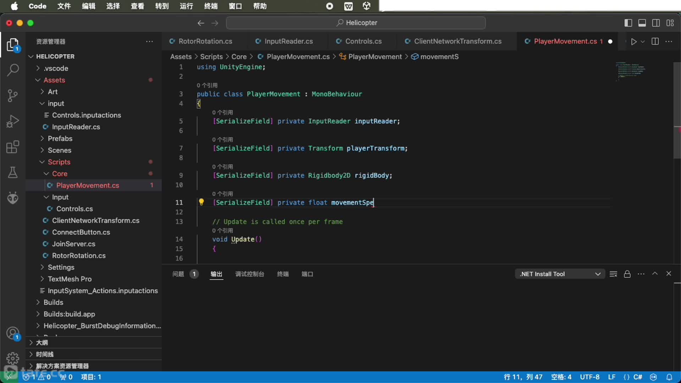Toggle the bottom panel visibility
Image resolution: width=681 pixels, height=383 pixels.
coord(642,23)
